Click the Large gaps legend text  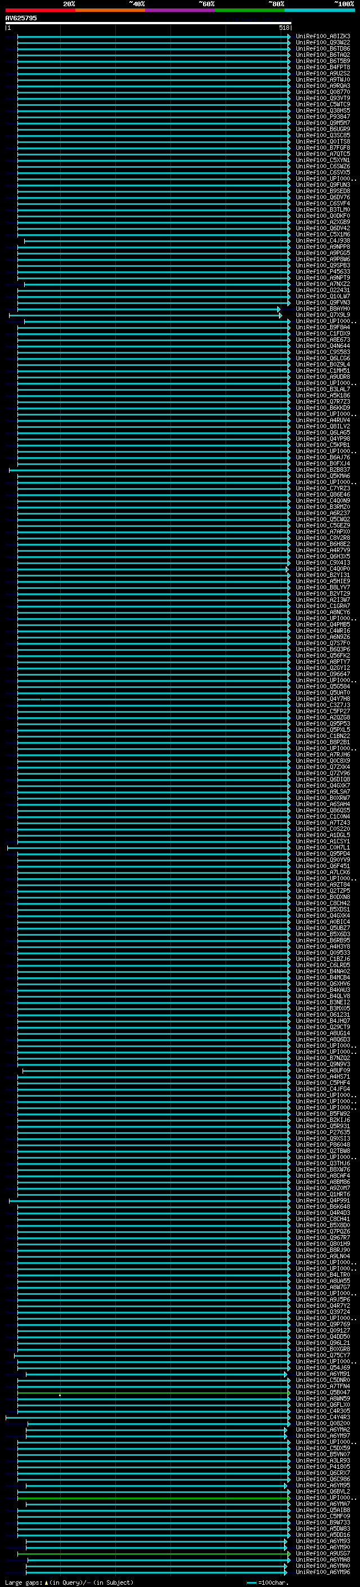click(69, 1582)
